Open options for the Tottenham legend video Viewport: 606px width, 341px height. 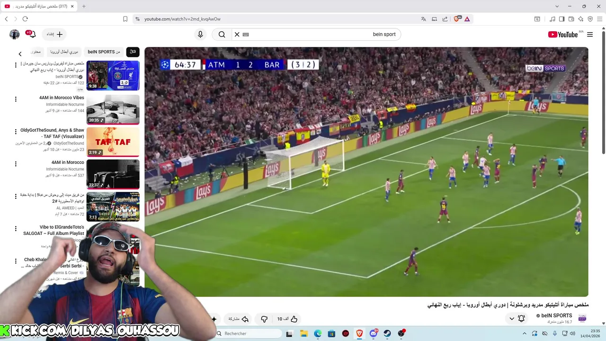(x=16, y=196)
